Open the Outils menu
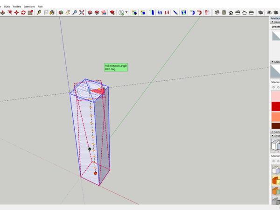The width and height of the screenshot is (280, 210). tap(7, 7)
